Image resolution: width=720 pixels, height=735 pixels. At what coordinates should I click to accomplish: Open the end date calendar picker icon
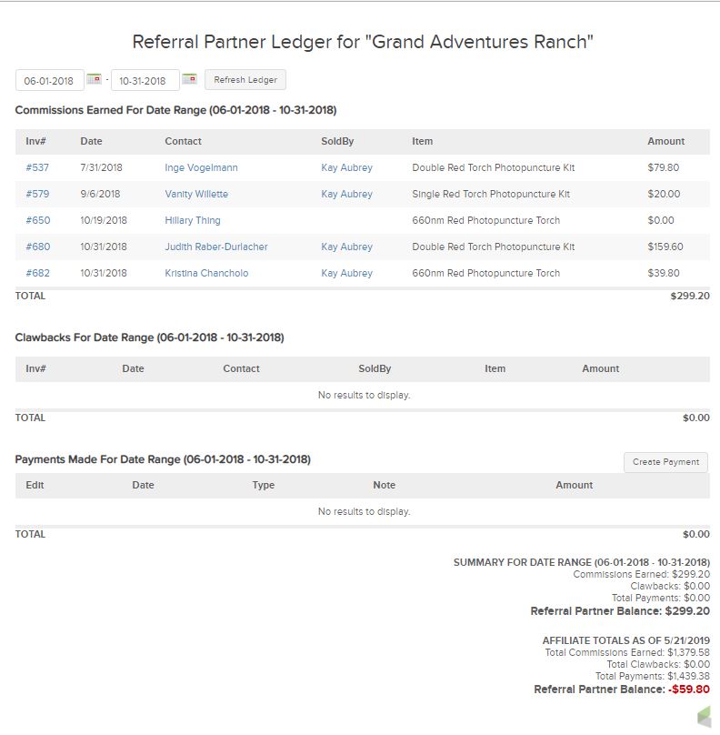189,79
